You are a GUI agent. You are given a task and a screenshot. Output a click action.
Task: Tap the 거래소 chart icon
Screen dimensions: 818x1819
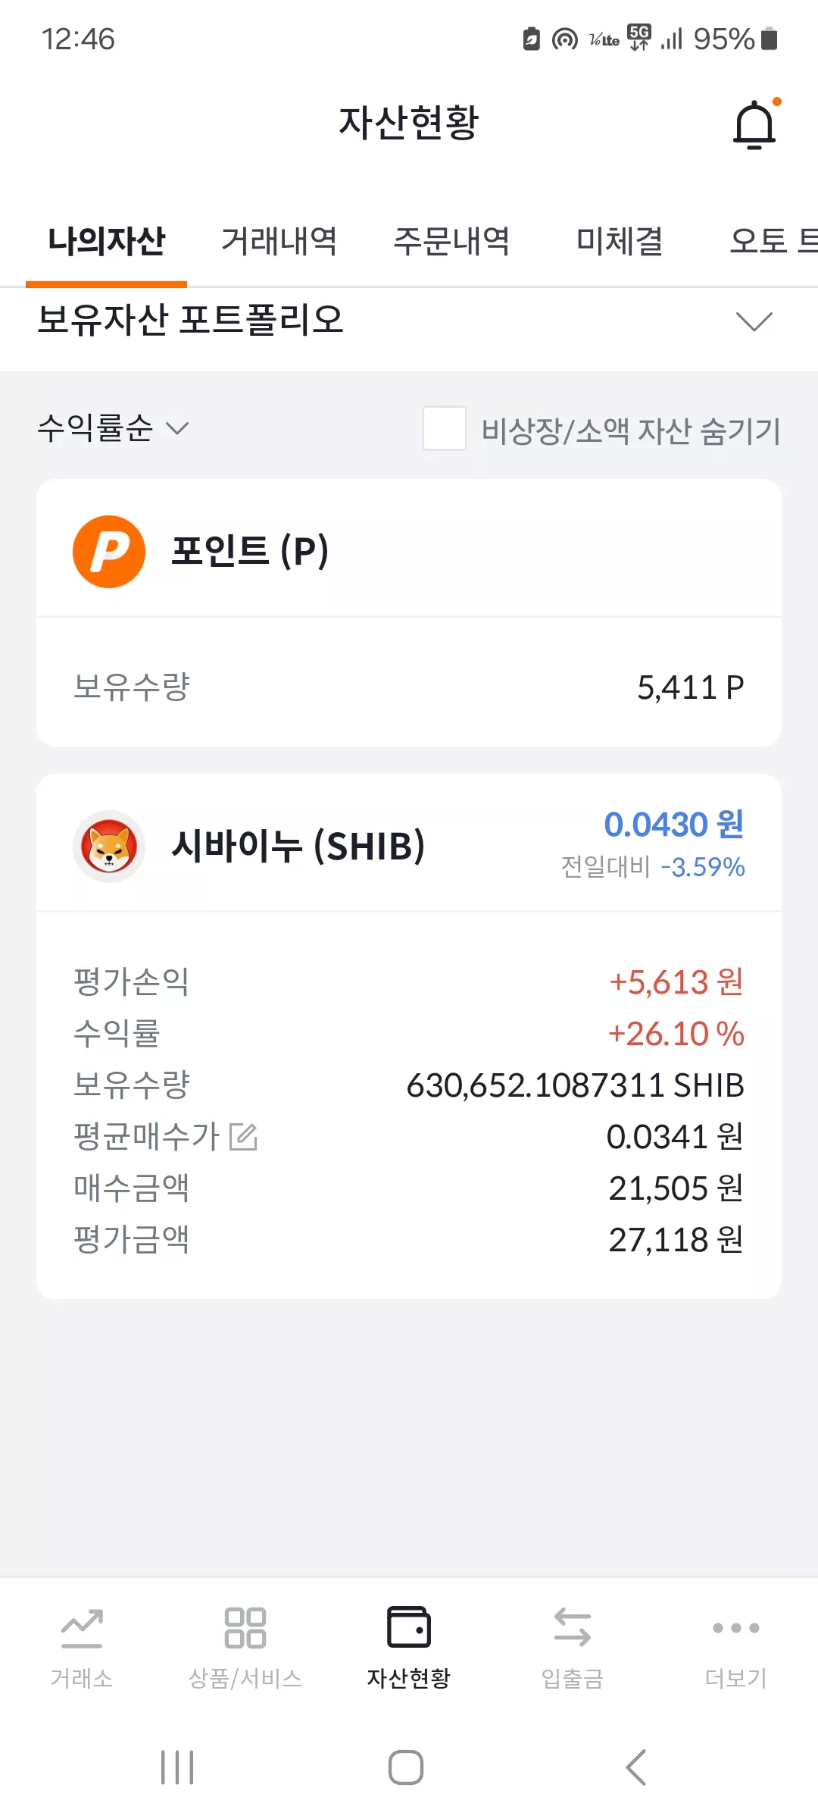pyautogui.click(x=82, y=1628)
